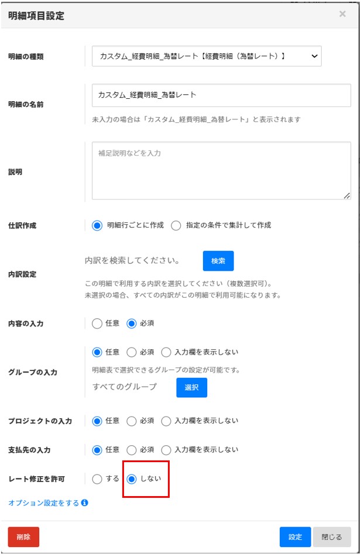Select 明細行ごとに作成 radio option
This screenshot has width=361, height=554.
(x=97, y=225)
